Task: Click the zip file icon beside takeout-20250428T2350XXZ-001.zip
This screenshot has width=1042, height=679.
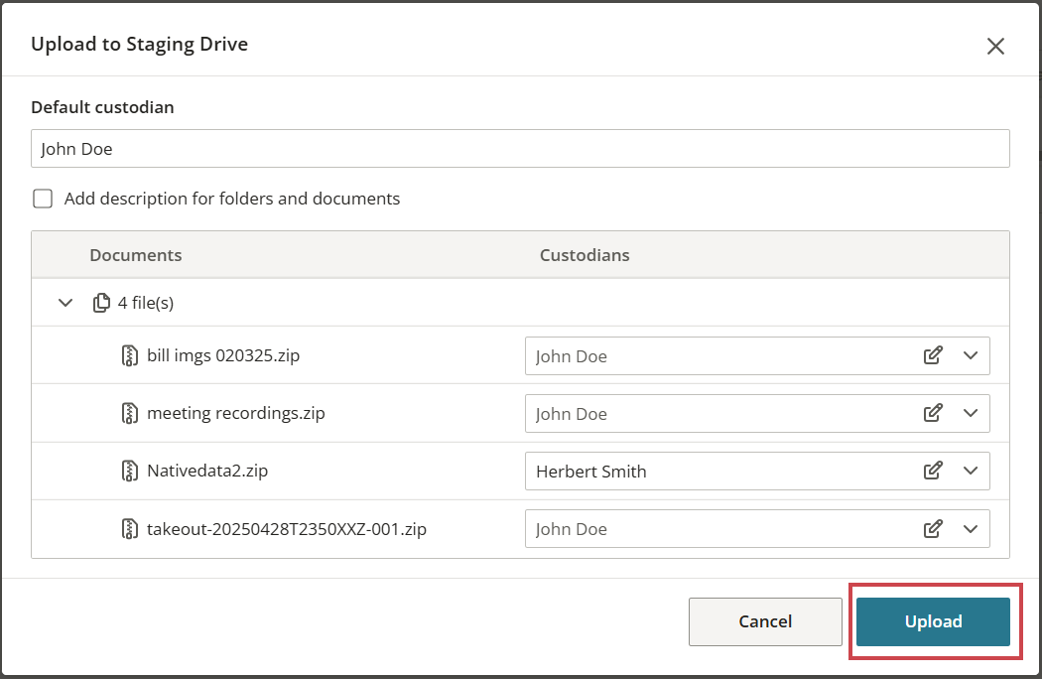Action: pyautogui.click(x=130, y=529)
